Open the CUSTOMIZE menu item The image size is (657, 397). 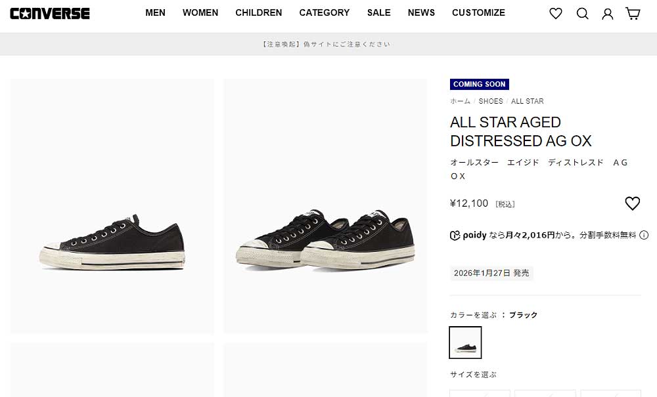(478, 12)
